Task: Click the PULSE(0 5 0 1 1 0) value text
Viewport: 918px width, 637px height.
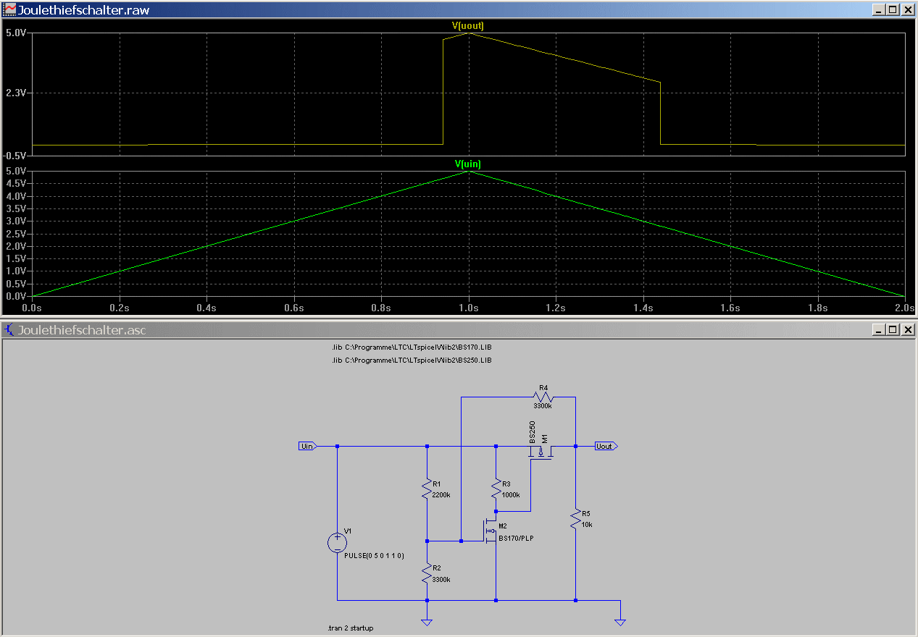Action: click(374, 555)
